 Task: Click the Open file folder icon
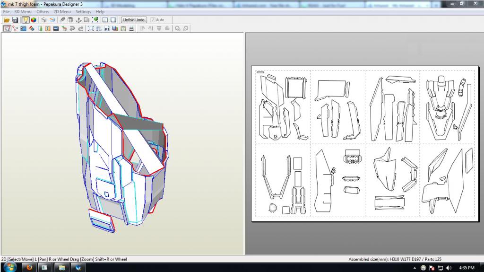(x=7, y=20)
